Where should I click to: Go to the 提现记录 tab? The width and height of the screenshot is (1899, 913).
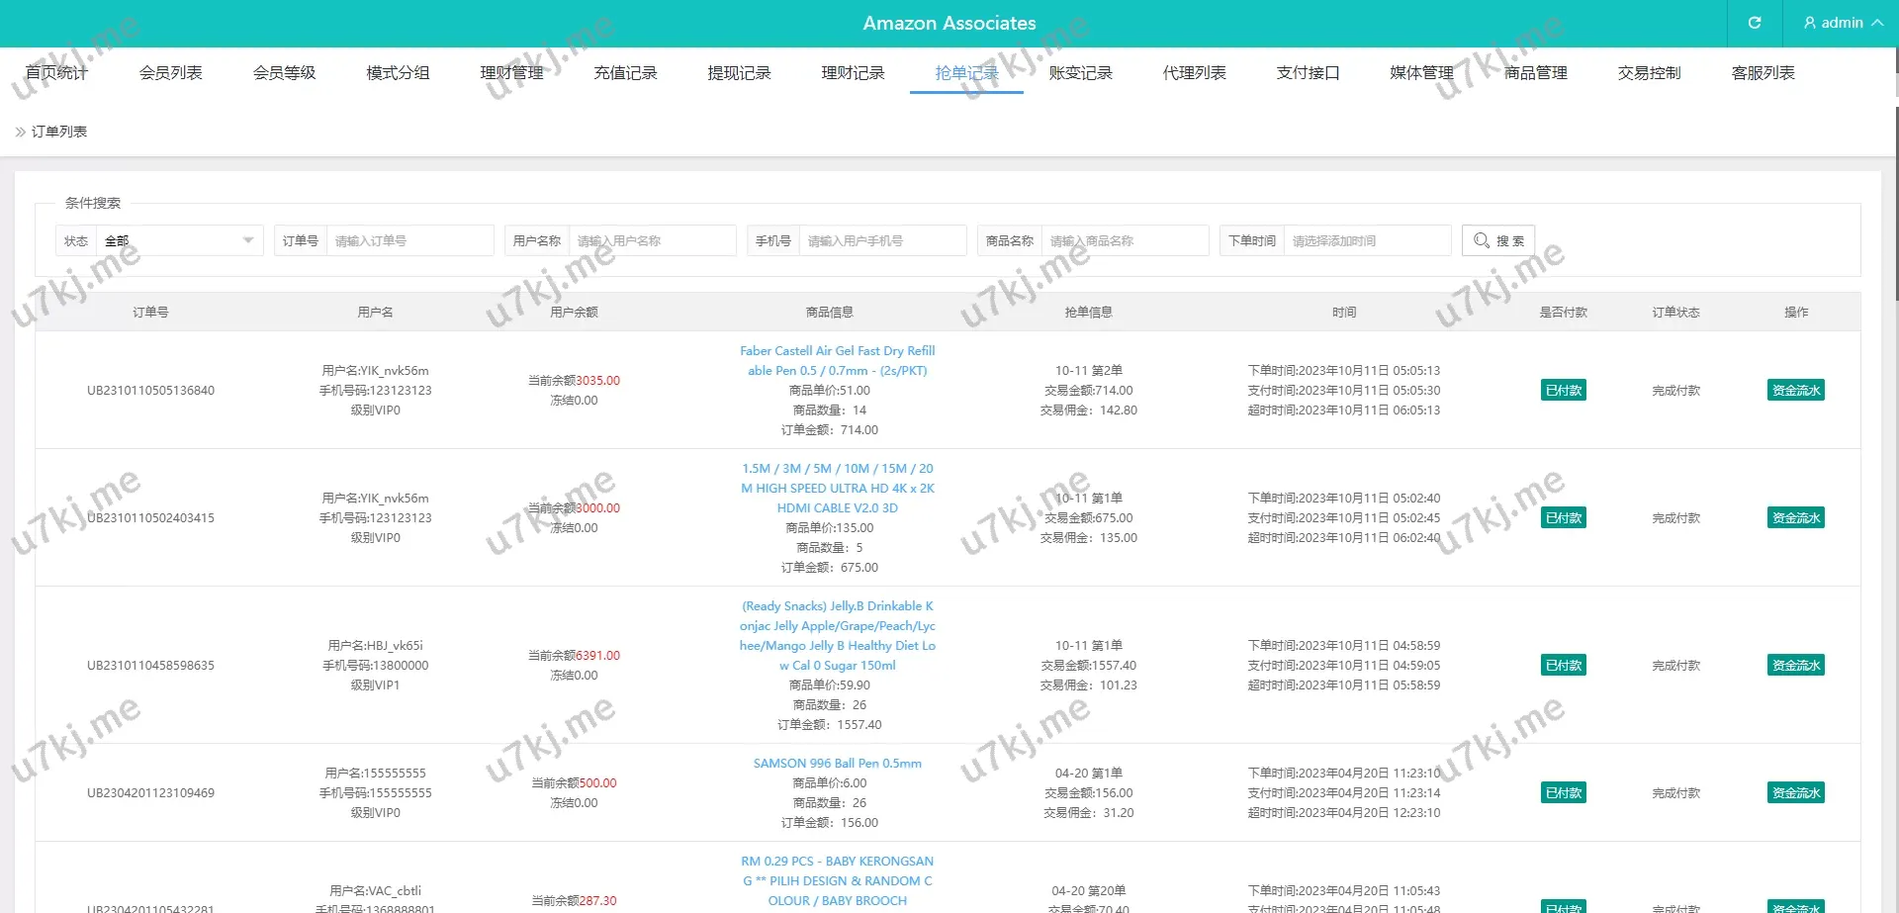(x=739, y=73)
